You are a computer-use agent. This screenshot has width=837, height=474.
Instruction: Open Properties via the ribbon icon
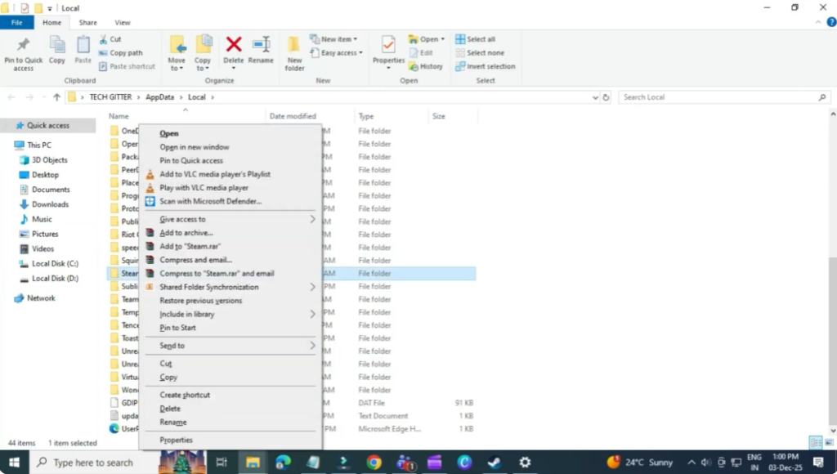point(388,45)
